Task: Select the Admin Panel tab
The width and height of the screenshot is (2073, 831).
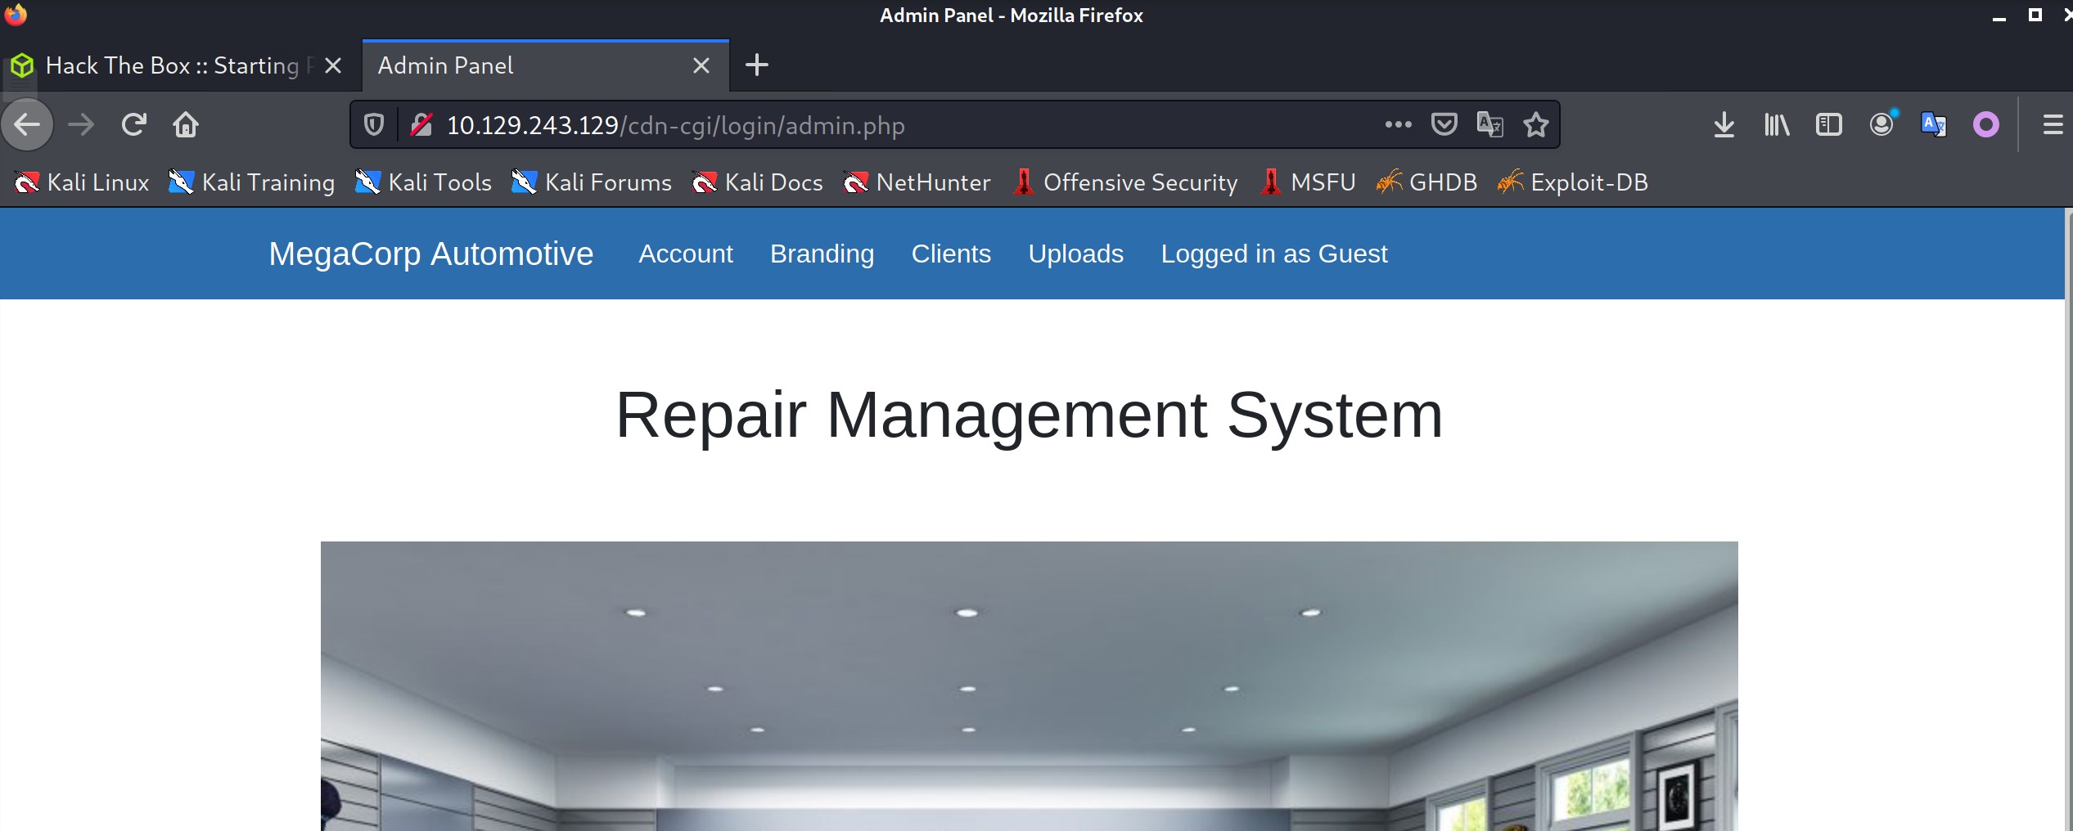Action: click(545, 65)
